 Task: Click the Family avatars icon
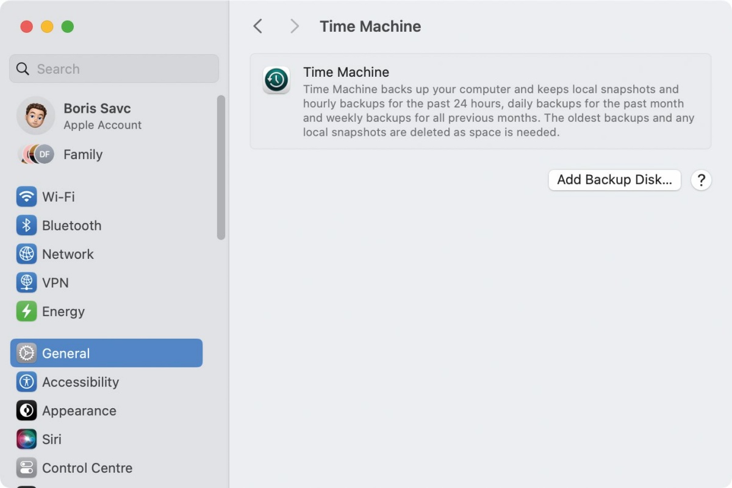point(36,154)
